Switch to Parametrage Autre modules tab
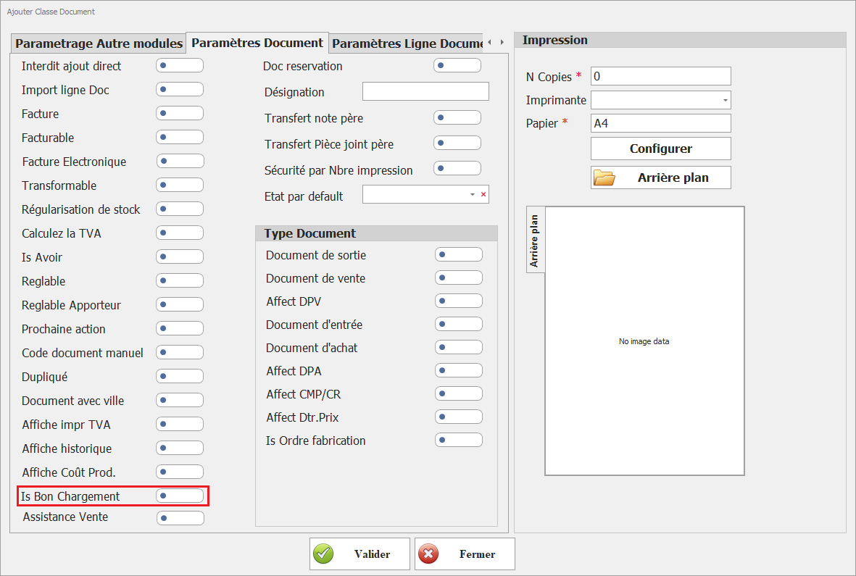Viewport: 856px width, 576px height. pyautogui.click(x=99, y=43)
